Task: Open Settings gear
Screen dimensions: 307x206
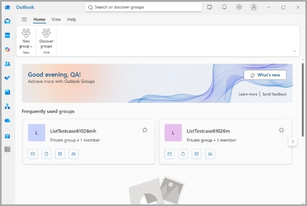Action: pos(239,7)
